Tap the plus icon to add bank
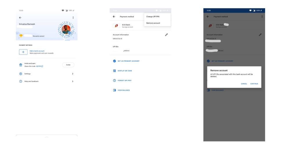 coord(23,52)
